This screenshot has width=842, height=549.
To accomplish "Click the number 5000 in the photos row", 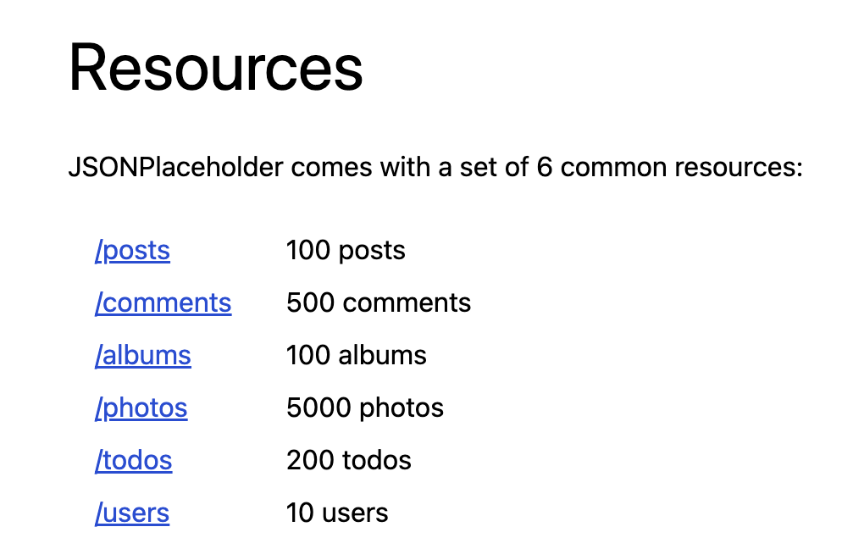I will click(319, 408).
